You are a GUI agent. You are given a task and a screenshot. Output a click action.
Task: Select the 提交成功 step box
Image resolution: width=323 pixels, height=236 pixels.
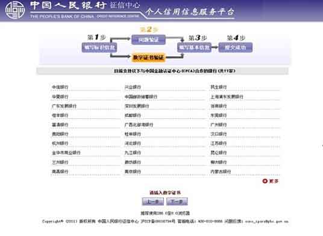(235, 48)
